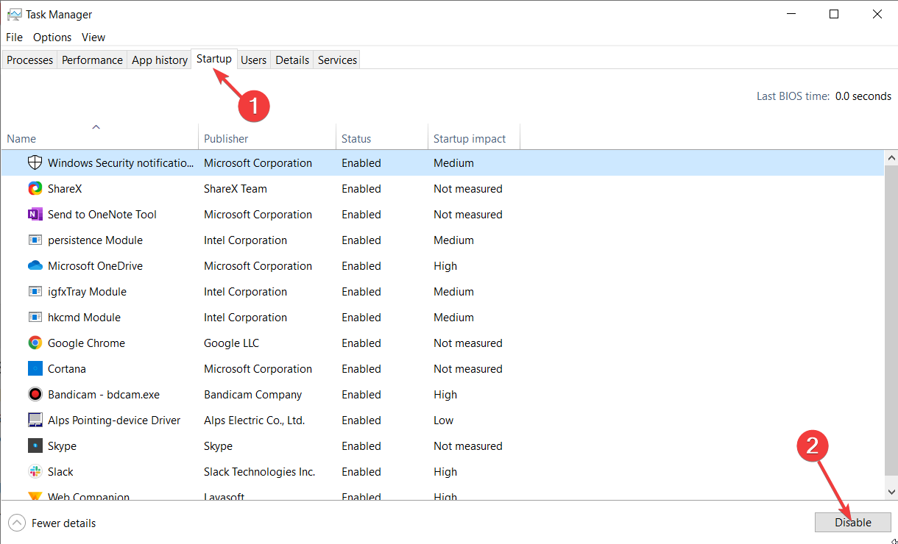898x544 pixels.
Task: Click the Task Manager title bar icon
Action: pyautogui.click(x=14, y=14)
